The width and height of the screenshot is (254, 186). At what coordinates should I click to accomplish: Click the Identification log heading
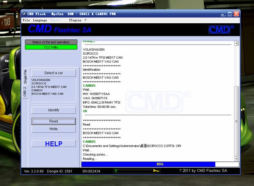(x=92, y=70)
